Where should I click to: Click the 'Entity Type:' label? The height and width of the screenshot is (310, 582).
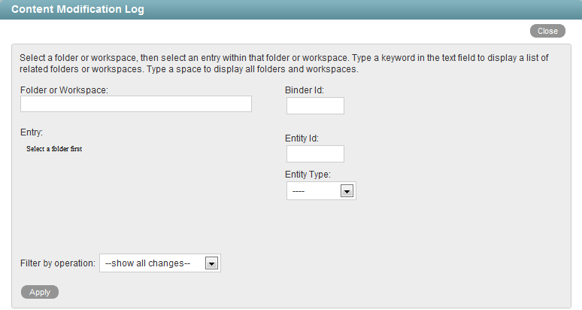308,175
